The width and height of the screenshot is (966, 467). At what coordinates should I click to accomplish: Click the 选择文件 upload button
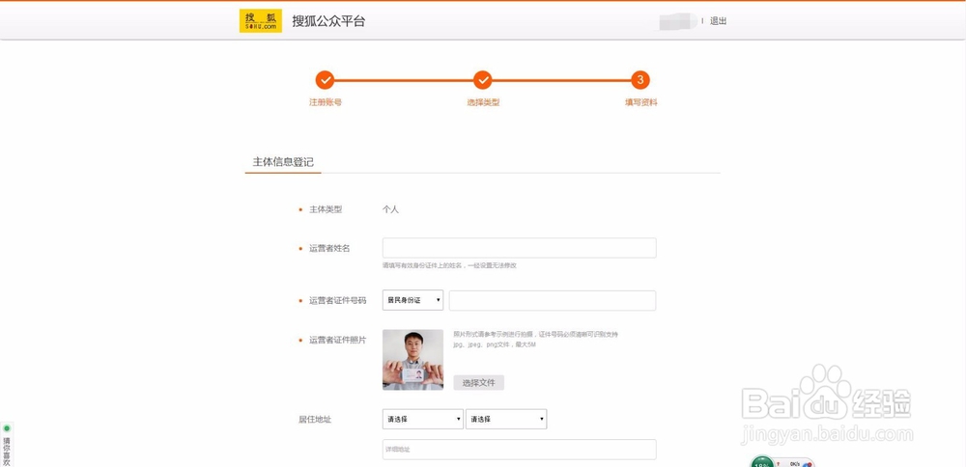coord(479,383)
